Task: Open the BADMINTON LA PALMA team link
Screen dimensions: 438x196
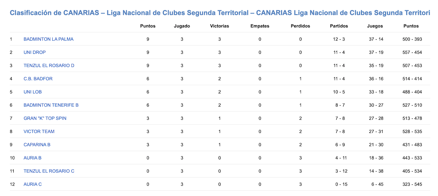Action: pos(49,39)
